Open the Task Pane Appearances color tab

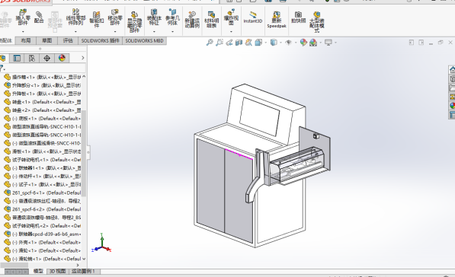tap(452, 106)
